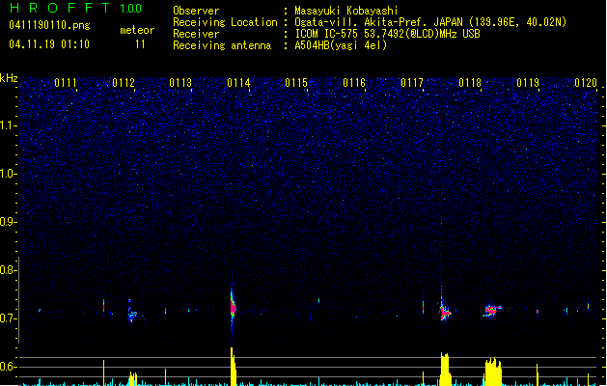Viewport: 607px width, 386px height.
Task: Click the star-shaped meteor echo after 0117
Action: (x=445, y=312)
